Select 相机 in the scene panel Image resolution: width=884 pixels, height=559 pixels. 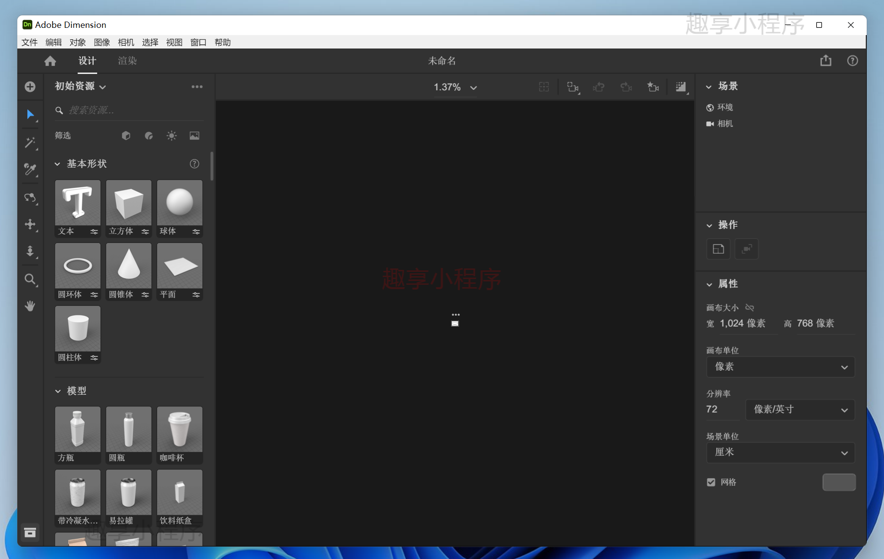pos(720,124)
